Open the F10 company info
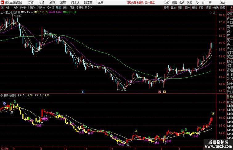 pos(201,8)
